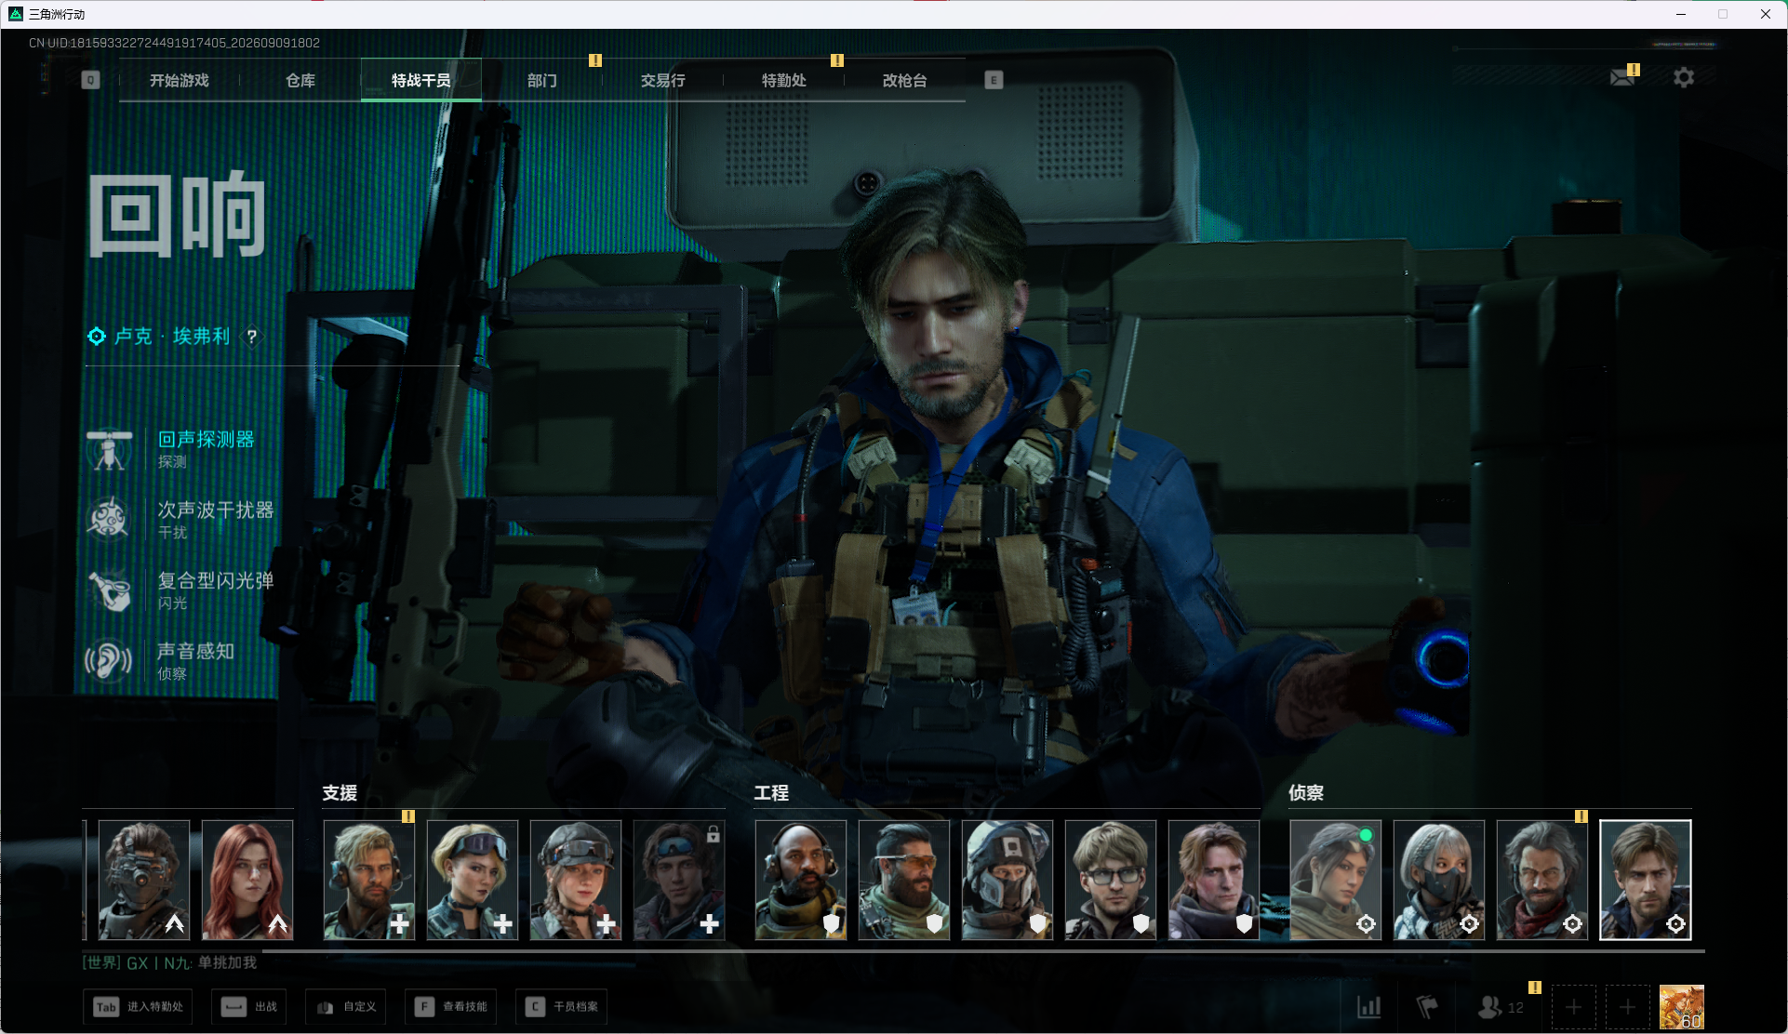Switch to the 特战干员 tab
Viewport: 1788px width, 1034px height.
(421, 81)
